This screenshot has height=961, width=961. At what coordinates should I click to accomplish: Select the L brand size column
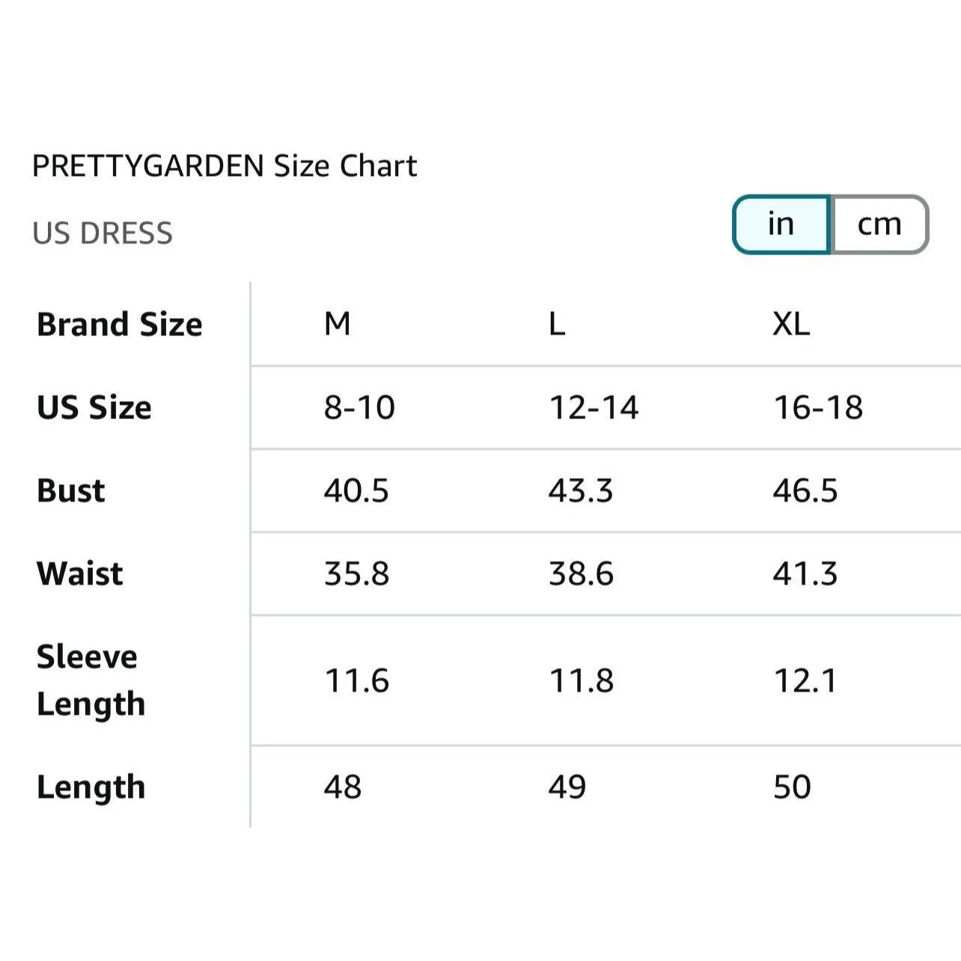point(557,324)
